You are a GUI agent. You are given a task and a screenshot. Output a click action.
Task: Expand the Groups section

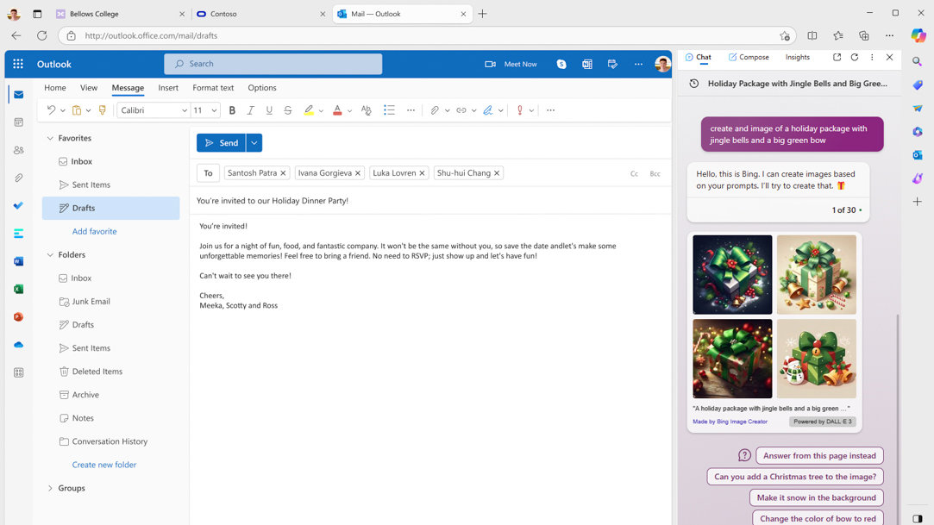pos(50,488)
